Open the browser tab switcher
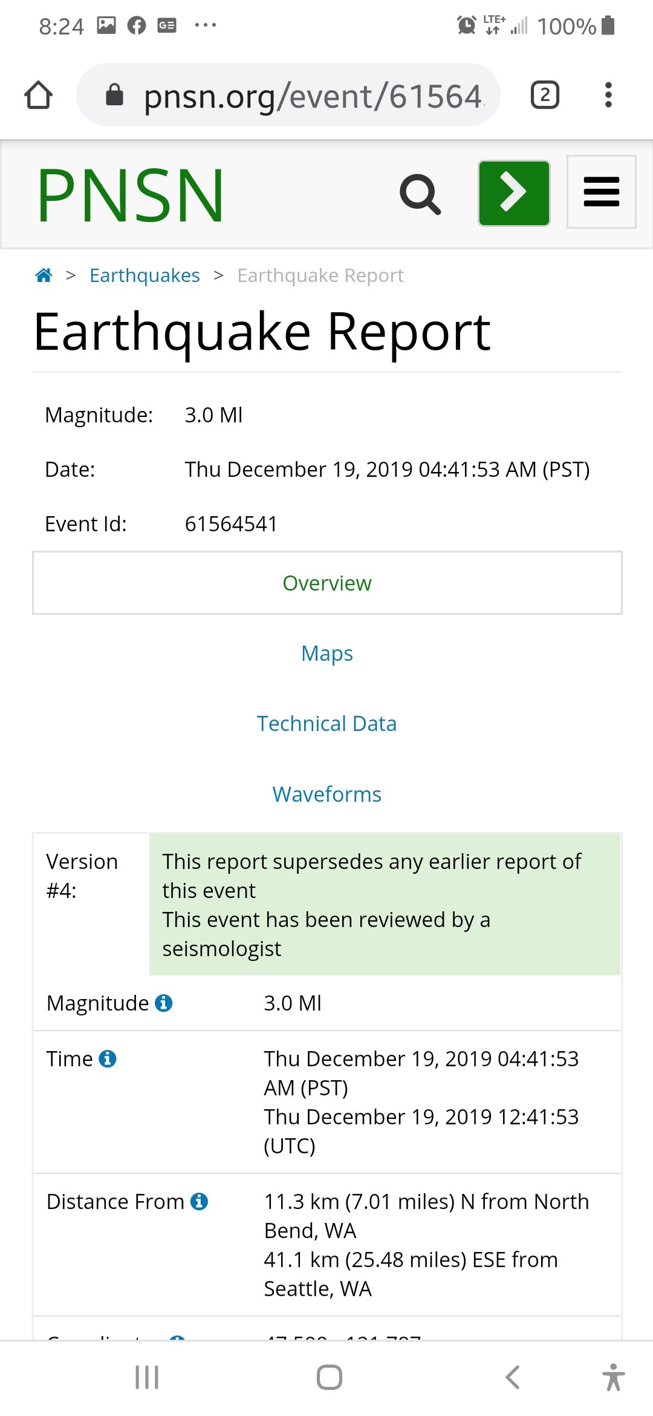Screen dimensions: 653x1416 pos(545,95)
